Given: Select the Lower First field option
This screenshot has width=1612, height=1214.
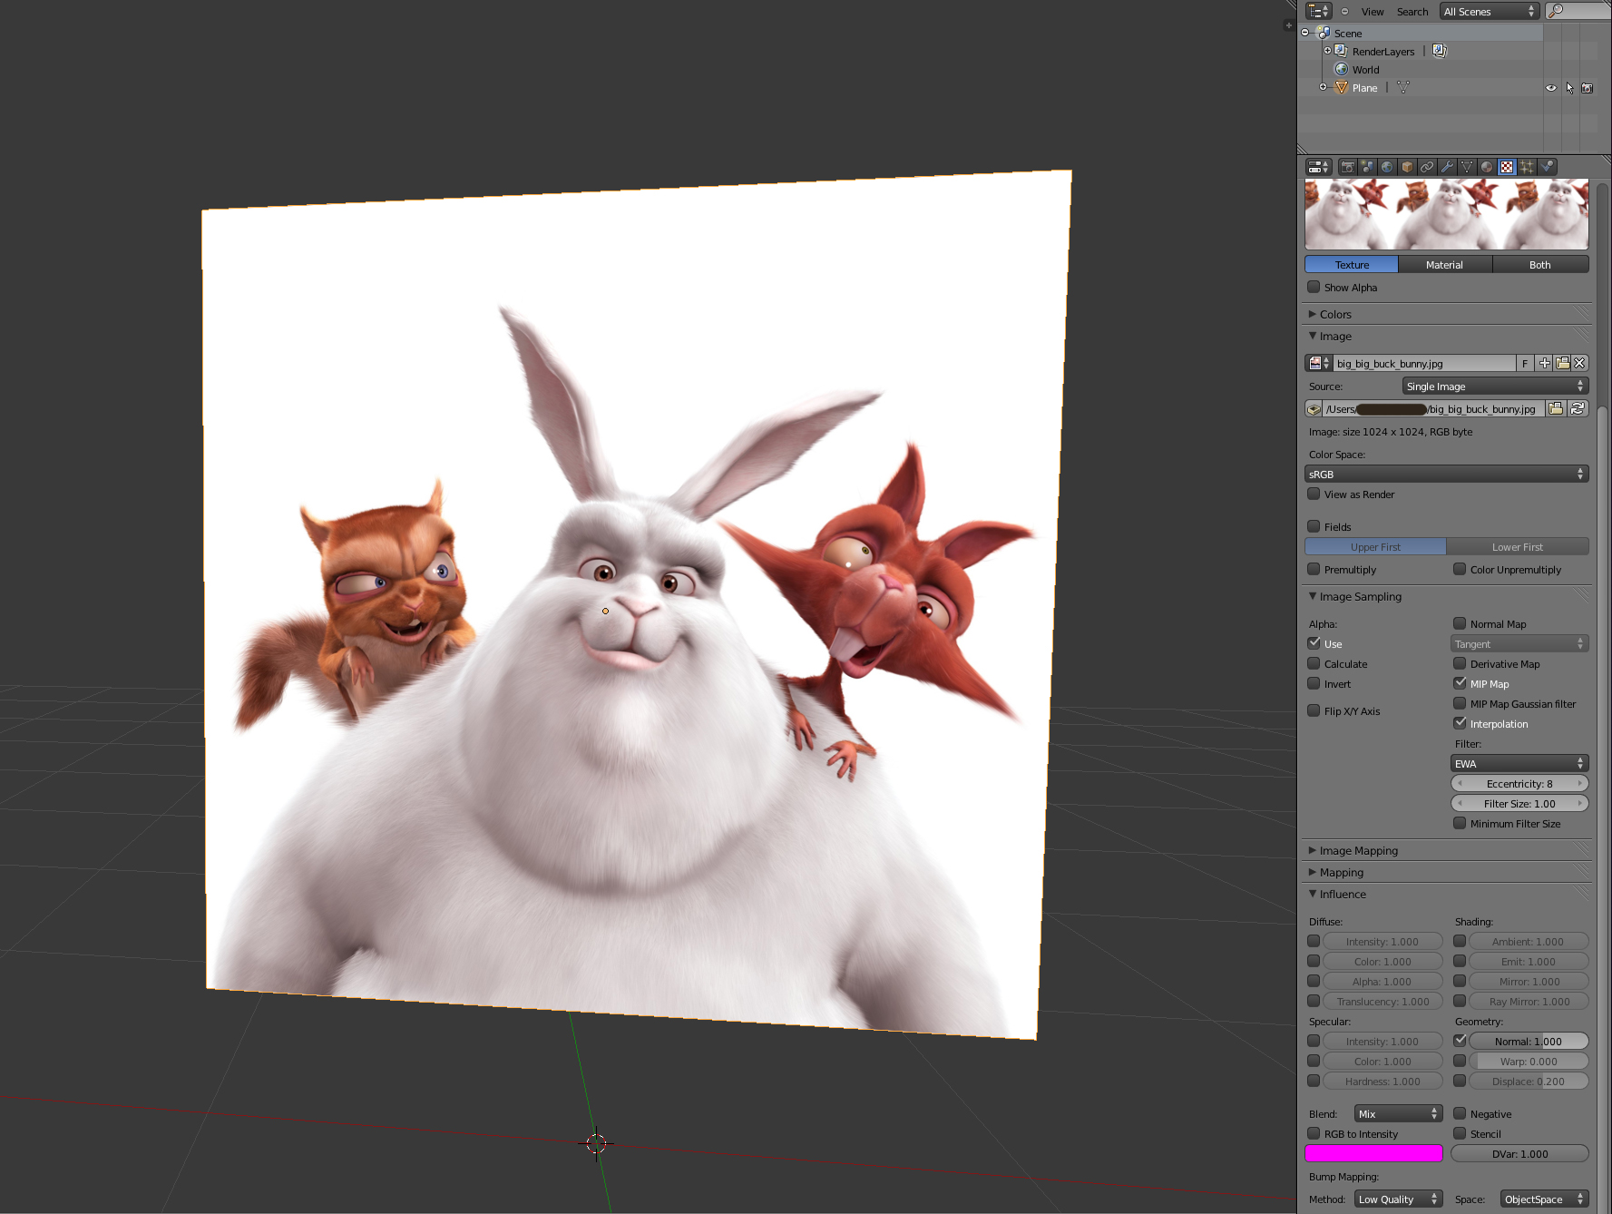Looking at the screenshot, I should coord(1518,547).
